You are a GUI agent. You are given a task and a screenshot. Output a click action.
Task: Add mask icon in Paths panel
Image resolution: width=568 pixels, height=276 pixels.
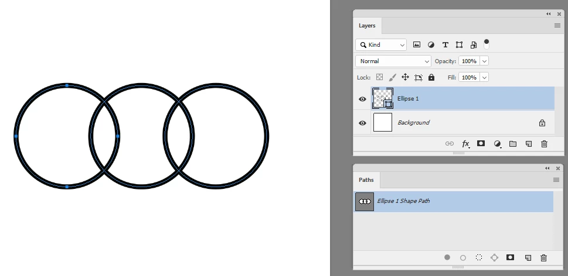[x=510, y=257]
